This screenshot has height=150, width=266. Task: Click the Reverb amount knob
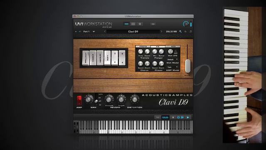[x=109, y=99]
